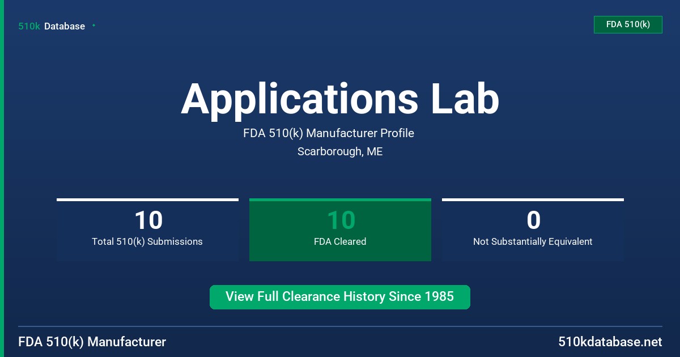Open the Total 510(k) Submissions card
Viewport: 680px width, 357px height.
147,229
